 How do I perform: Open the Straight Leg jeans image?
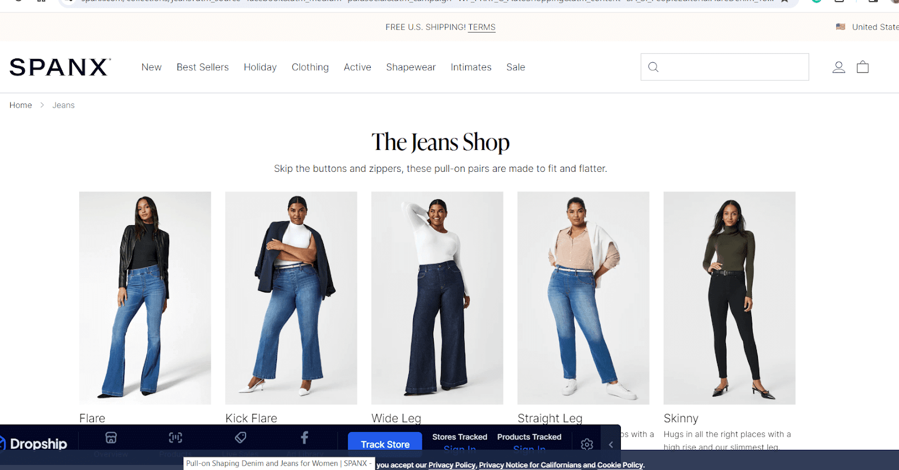click(583, 298)
